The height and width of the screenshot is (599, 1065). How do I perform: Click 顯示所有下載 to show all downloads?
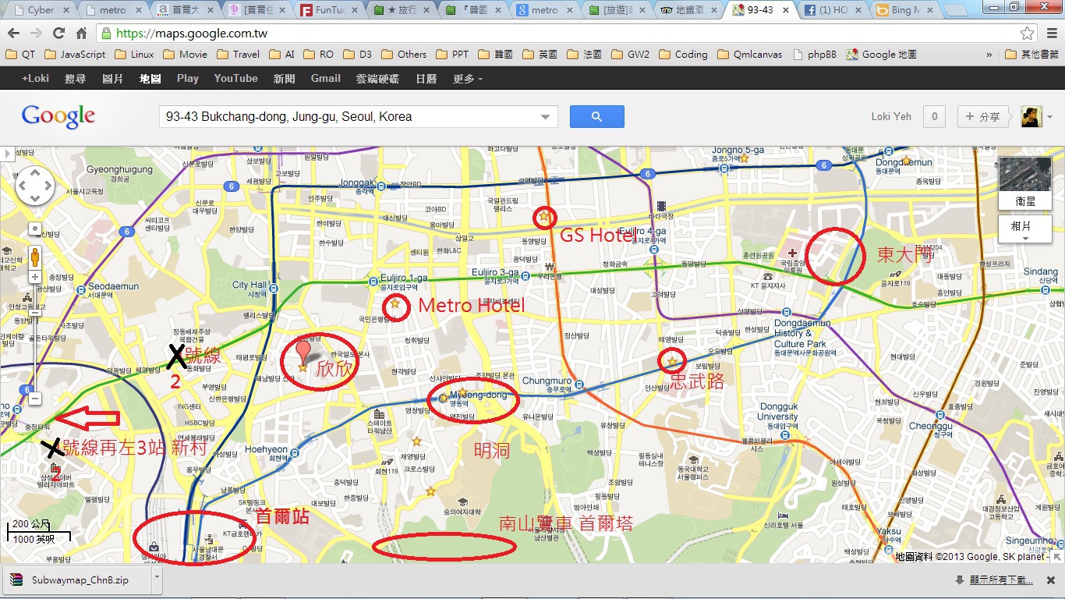(1001, 580)
